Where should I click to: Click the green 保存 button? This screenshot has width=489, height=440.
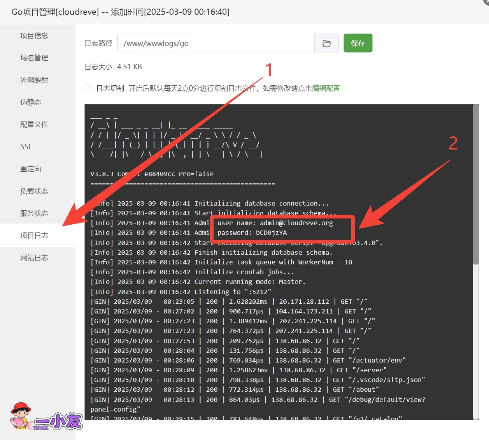pos(358,43)
